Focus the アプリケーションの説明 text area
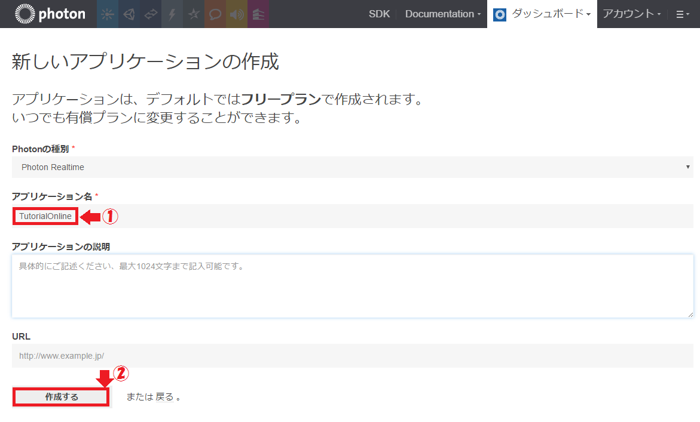 352,286
